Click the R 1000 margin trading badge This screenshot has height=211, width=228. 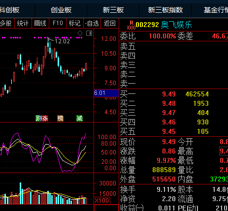pyautogui.click(x=131, y=25)
